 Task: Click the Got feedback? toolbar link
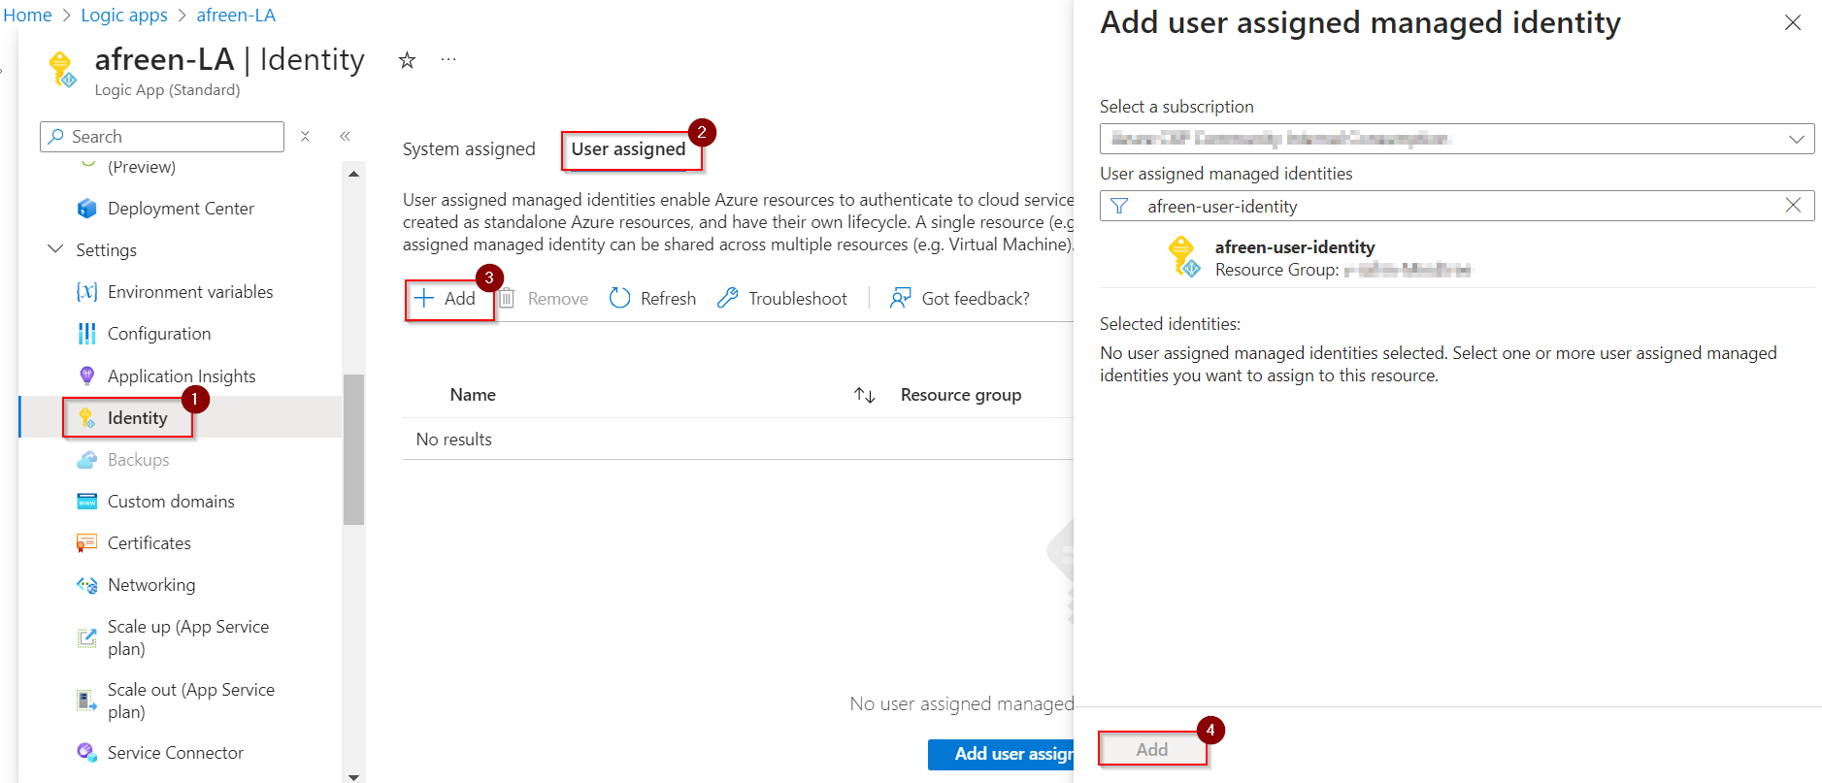click(959, 298)
